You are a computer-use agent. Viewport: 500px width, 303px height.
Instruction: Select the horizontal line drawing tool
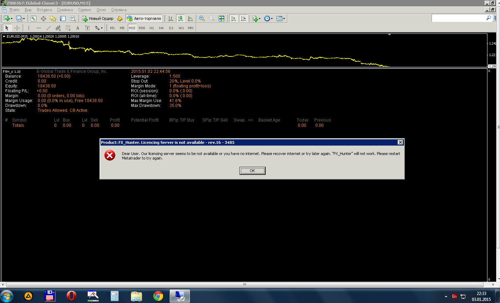click(x=38, y=28)
